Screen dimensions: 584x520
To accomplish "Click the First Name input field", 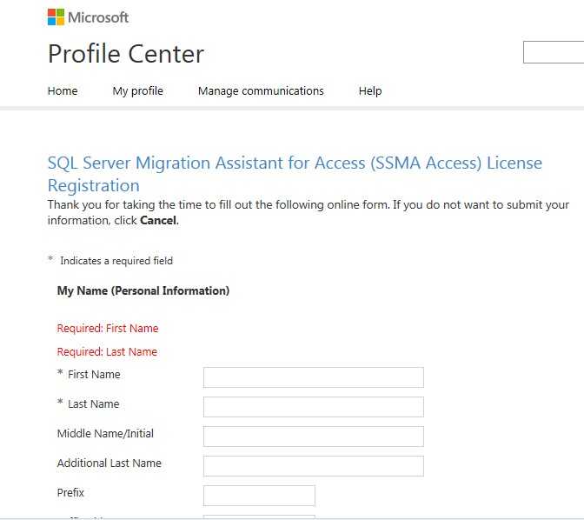I will click(314, 377).
